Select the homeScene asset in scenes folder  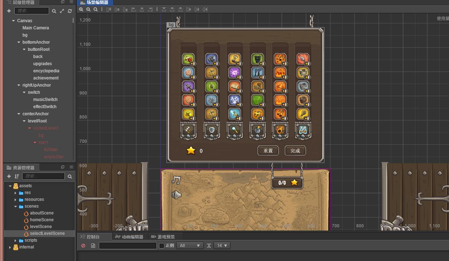coord(42,220)
